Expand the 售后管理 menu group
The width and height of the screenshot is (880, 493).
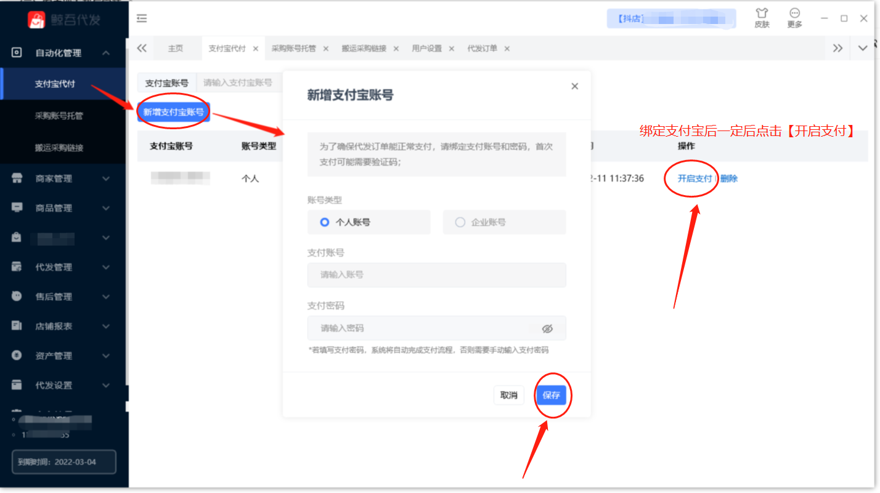pyautogui.click(x=106, y=297)
